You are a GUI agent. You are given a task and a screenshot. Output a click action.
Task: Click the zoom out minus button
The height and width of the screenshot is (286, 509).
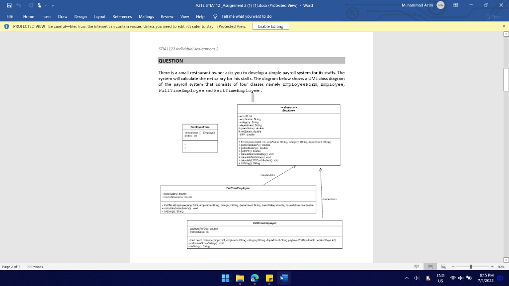453,267
